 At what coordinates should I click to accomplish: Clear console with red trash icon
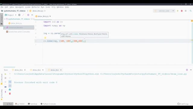(x=10, y=94)
